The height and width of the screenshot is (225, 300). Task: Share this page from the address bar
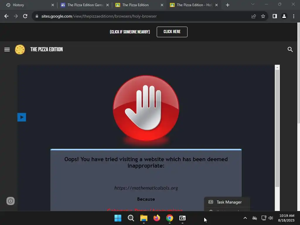(254, 16)
